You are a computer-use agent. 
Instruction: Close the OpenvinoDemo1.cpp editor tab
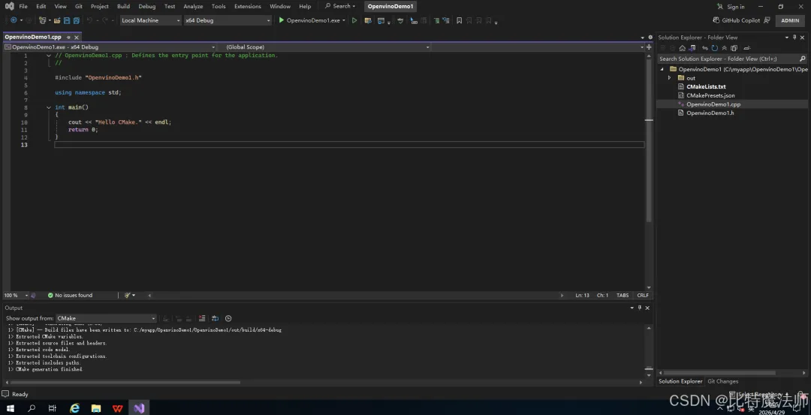pyautogui.click(x=77, y=38)
